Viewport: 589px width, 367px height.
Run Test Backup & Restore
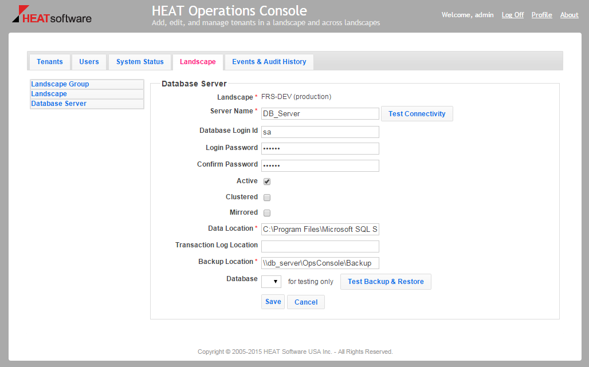pos(386,281)
